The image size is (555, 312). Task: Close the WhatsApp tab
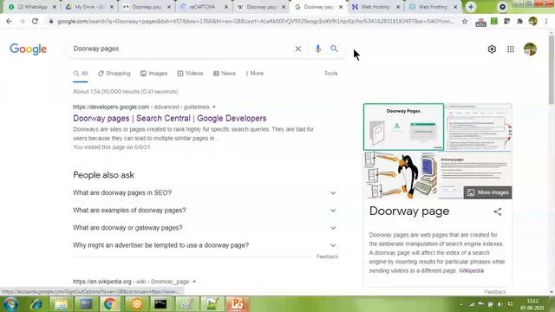tap(54, 7)
